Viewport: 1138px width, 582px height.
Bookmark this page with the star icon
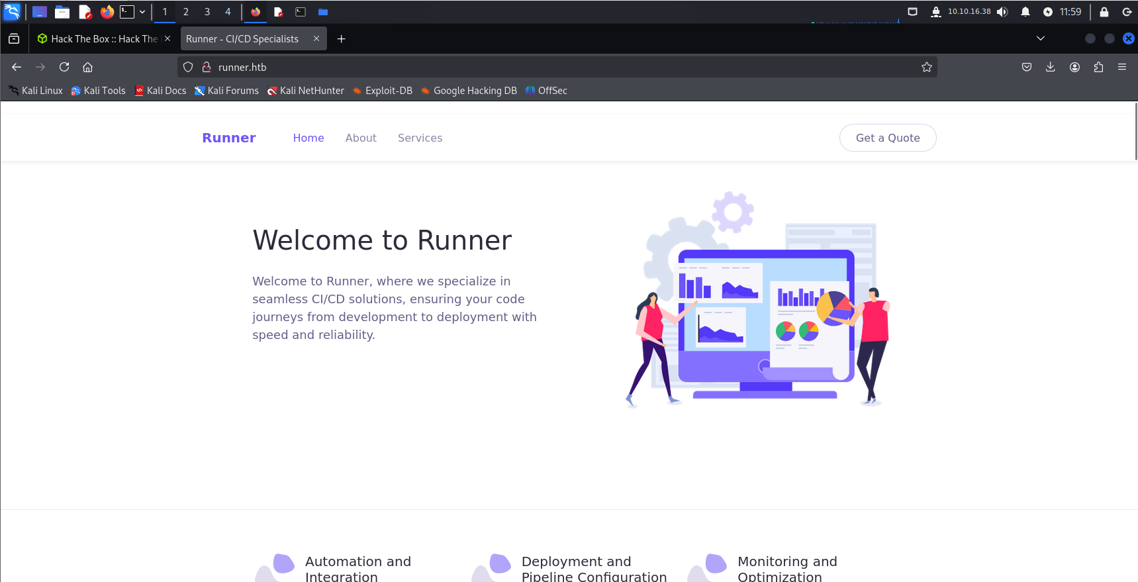click(x=926, y=67)
